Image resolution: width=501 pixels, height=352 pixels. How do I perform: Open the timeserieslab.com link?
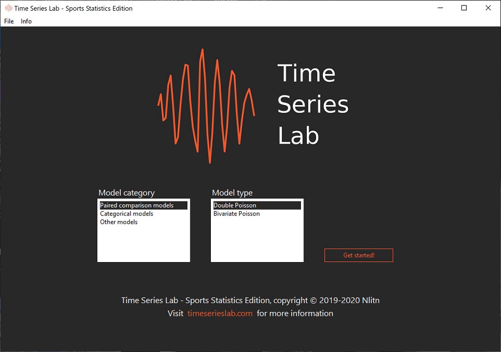[220, 313]
